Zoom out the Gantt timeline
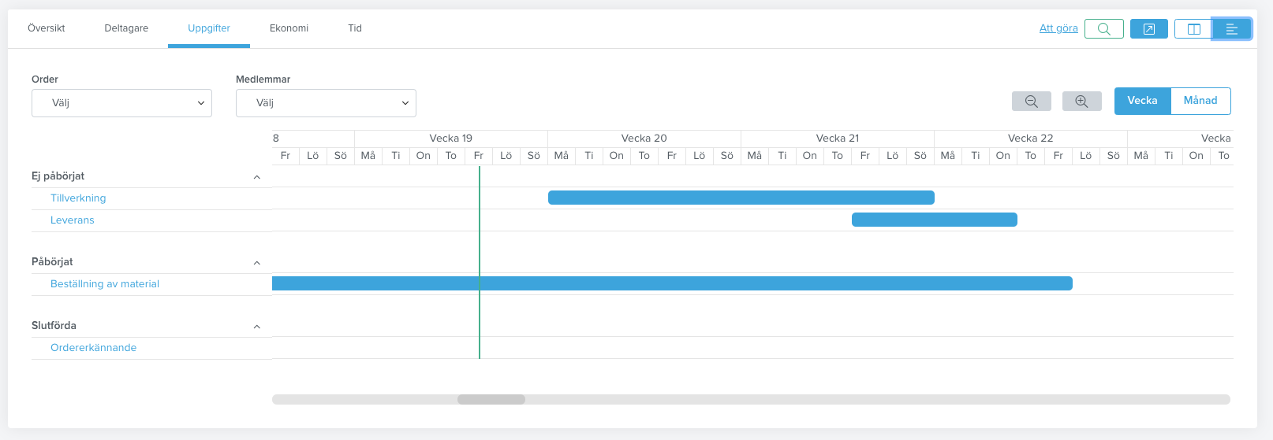This screenshot has height=440, width=1273. (1031, 102)
